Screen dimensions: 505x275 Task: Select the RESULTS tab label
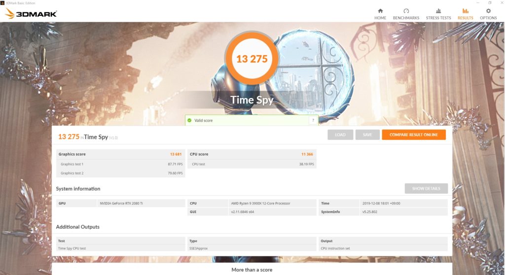[x=466, y=18]
